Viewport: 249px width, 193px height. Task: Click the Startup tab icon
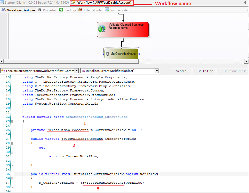coord(2,2)
